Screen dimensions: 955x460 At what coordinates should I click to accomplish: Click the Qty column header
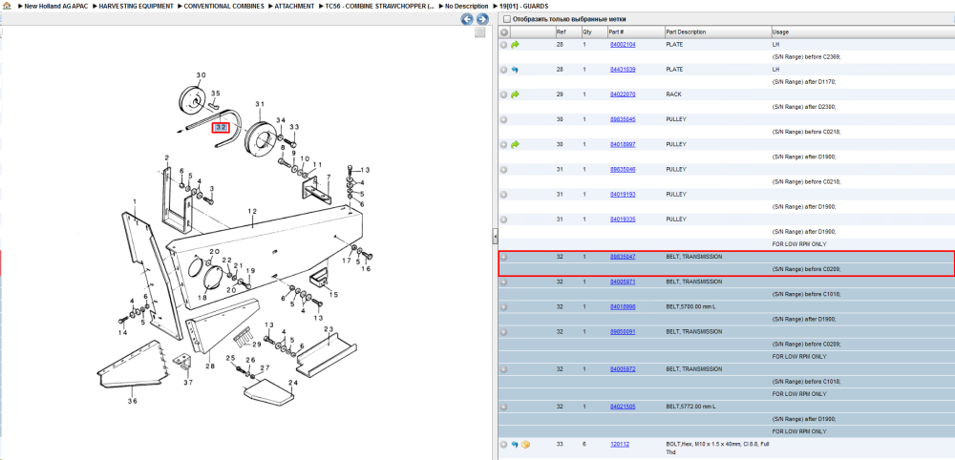[593, 31]
